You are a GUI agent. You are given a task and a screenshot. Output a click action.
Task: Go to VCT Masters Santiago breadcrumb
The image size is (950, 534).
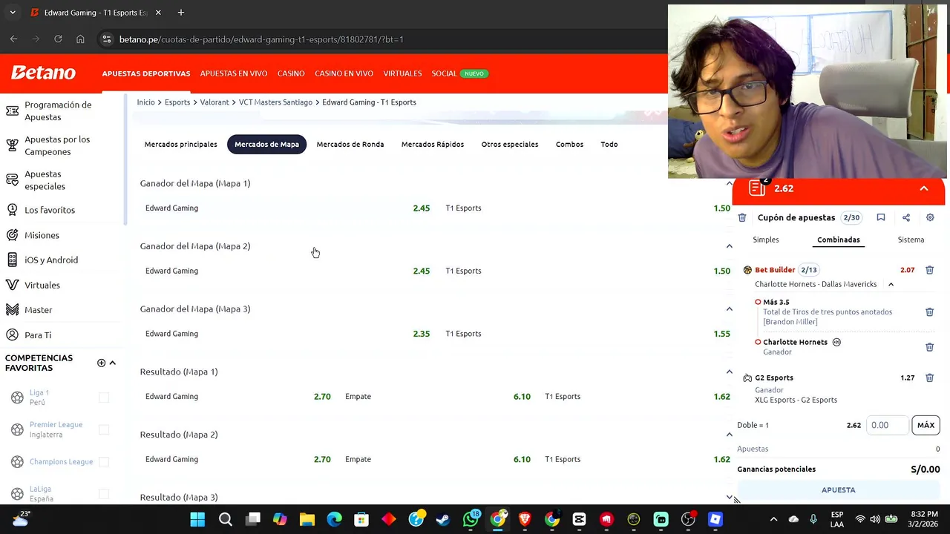(x=275, y=102)
